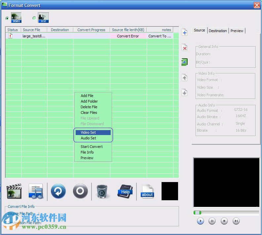The width and height of the screenshot is (262, 235).
Task: Start conversion with blue circular arrow icon
Action: [x=58, y=191]
